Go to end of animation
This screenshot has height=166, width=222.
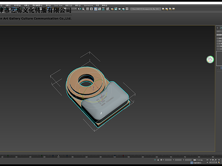point(219,160)
